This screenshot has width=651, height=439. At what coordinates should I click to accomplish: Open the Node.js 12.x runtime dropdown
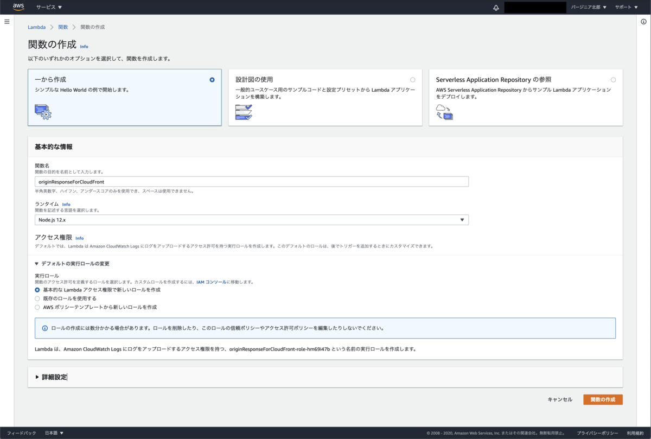coord(252,220)
